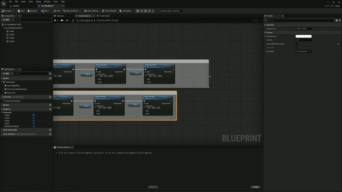Add event dispatcher via plus icon
Viewport: 342px width, 192px height.
50,130
